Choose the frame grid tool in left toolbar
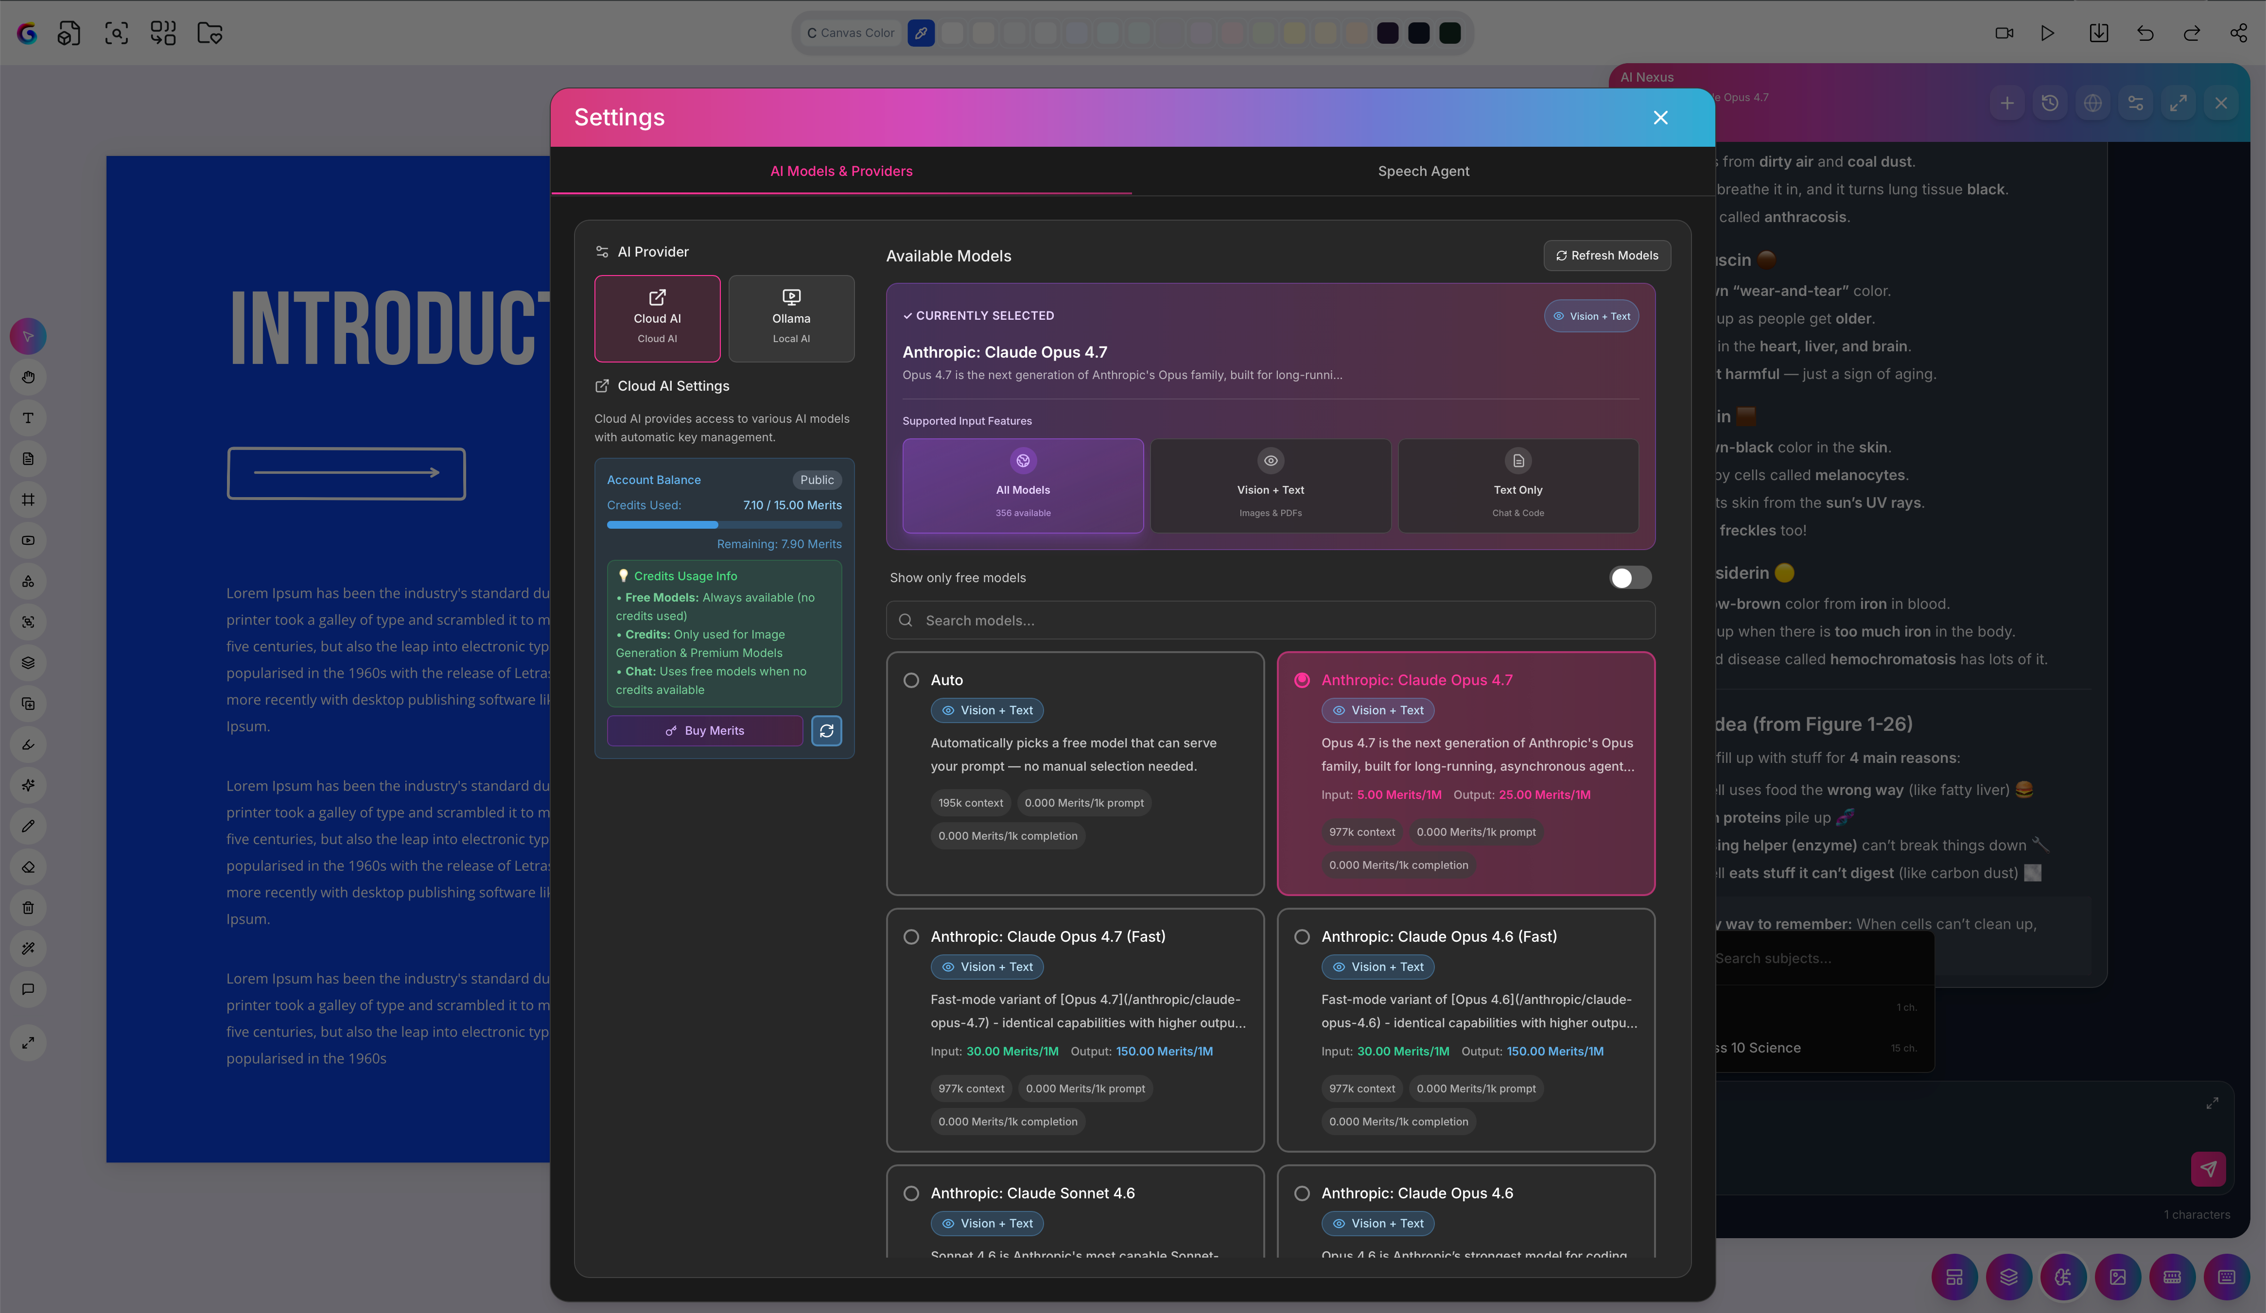This screenshot has width=2266, height=1313. (28, 500)
